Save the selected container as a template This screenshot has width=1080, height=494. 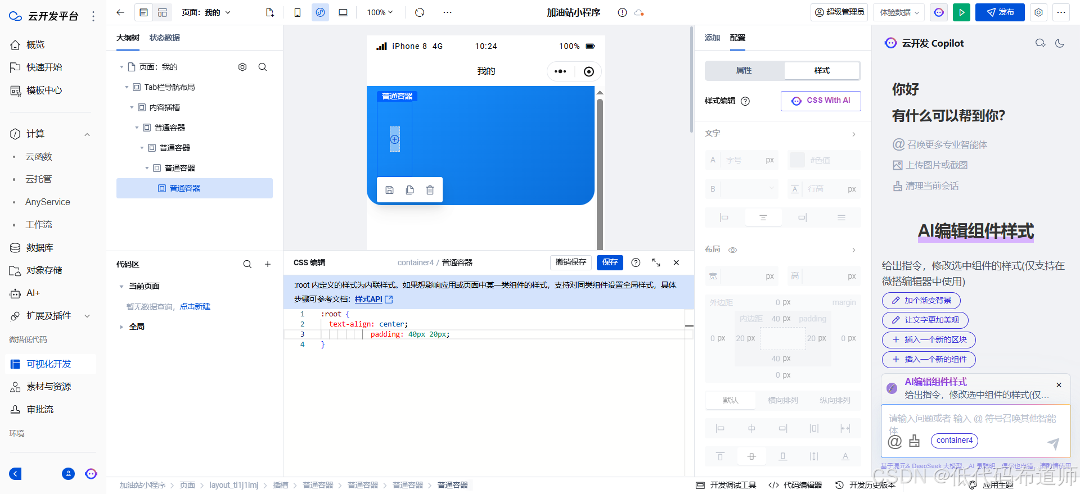coord(389,190)
